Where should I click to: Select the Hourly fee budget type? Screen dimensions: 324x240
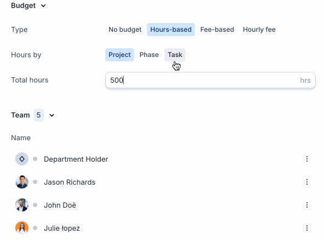point(259,30)
